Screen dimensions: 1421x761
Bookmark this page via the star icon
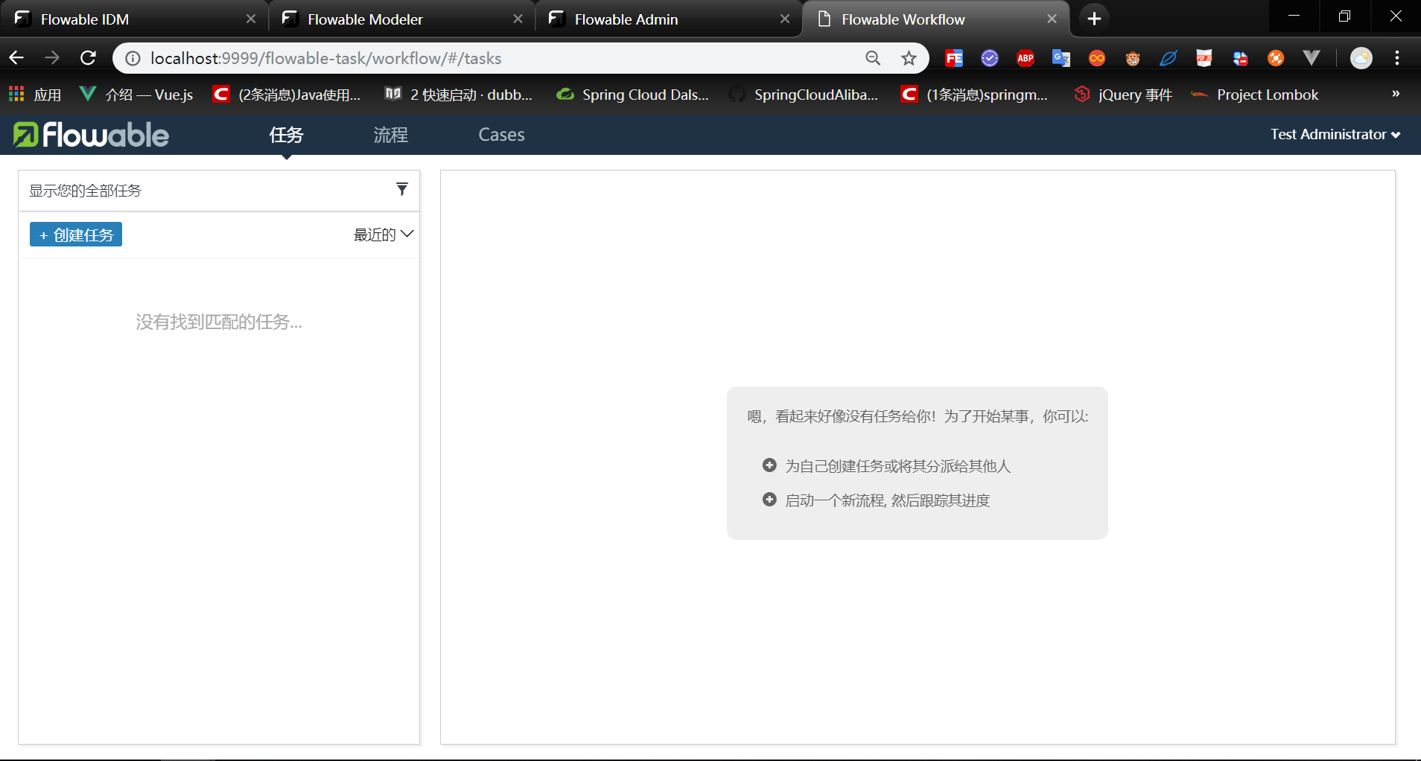coord(909,58)
